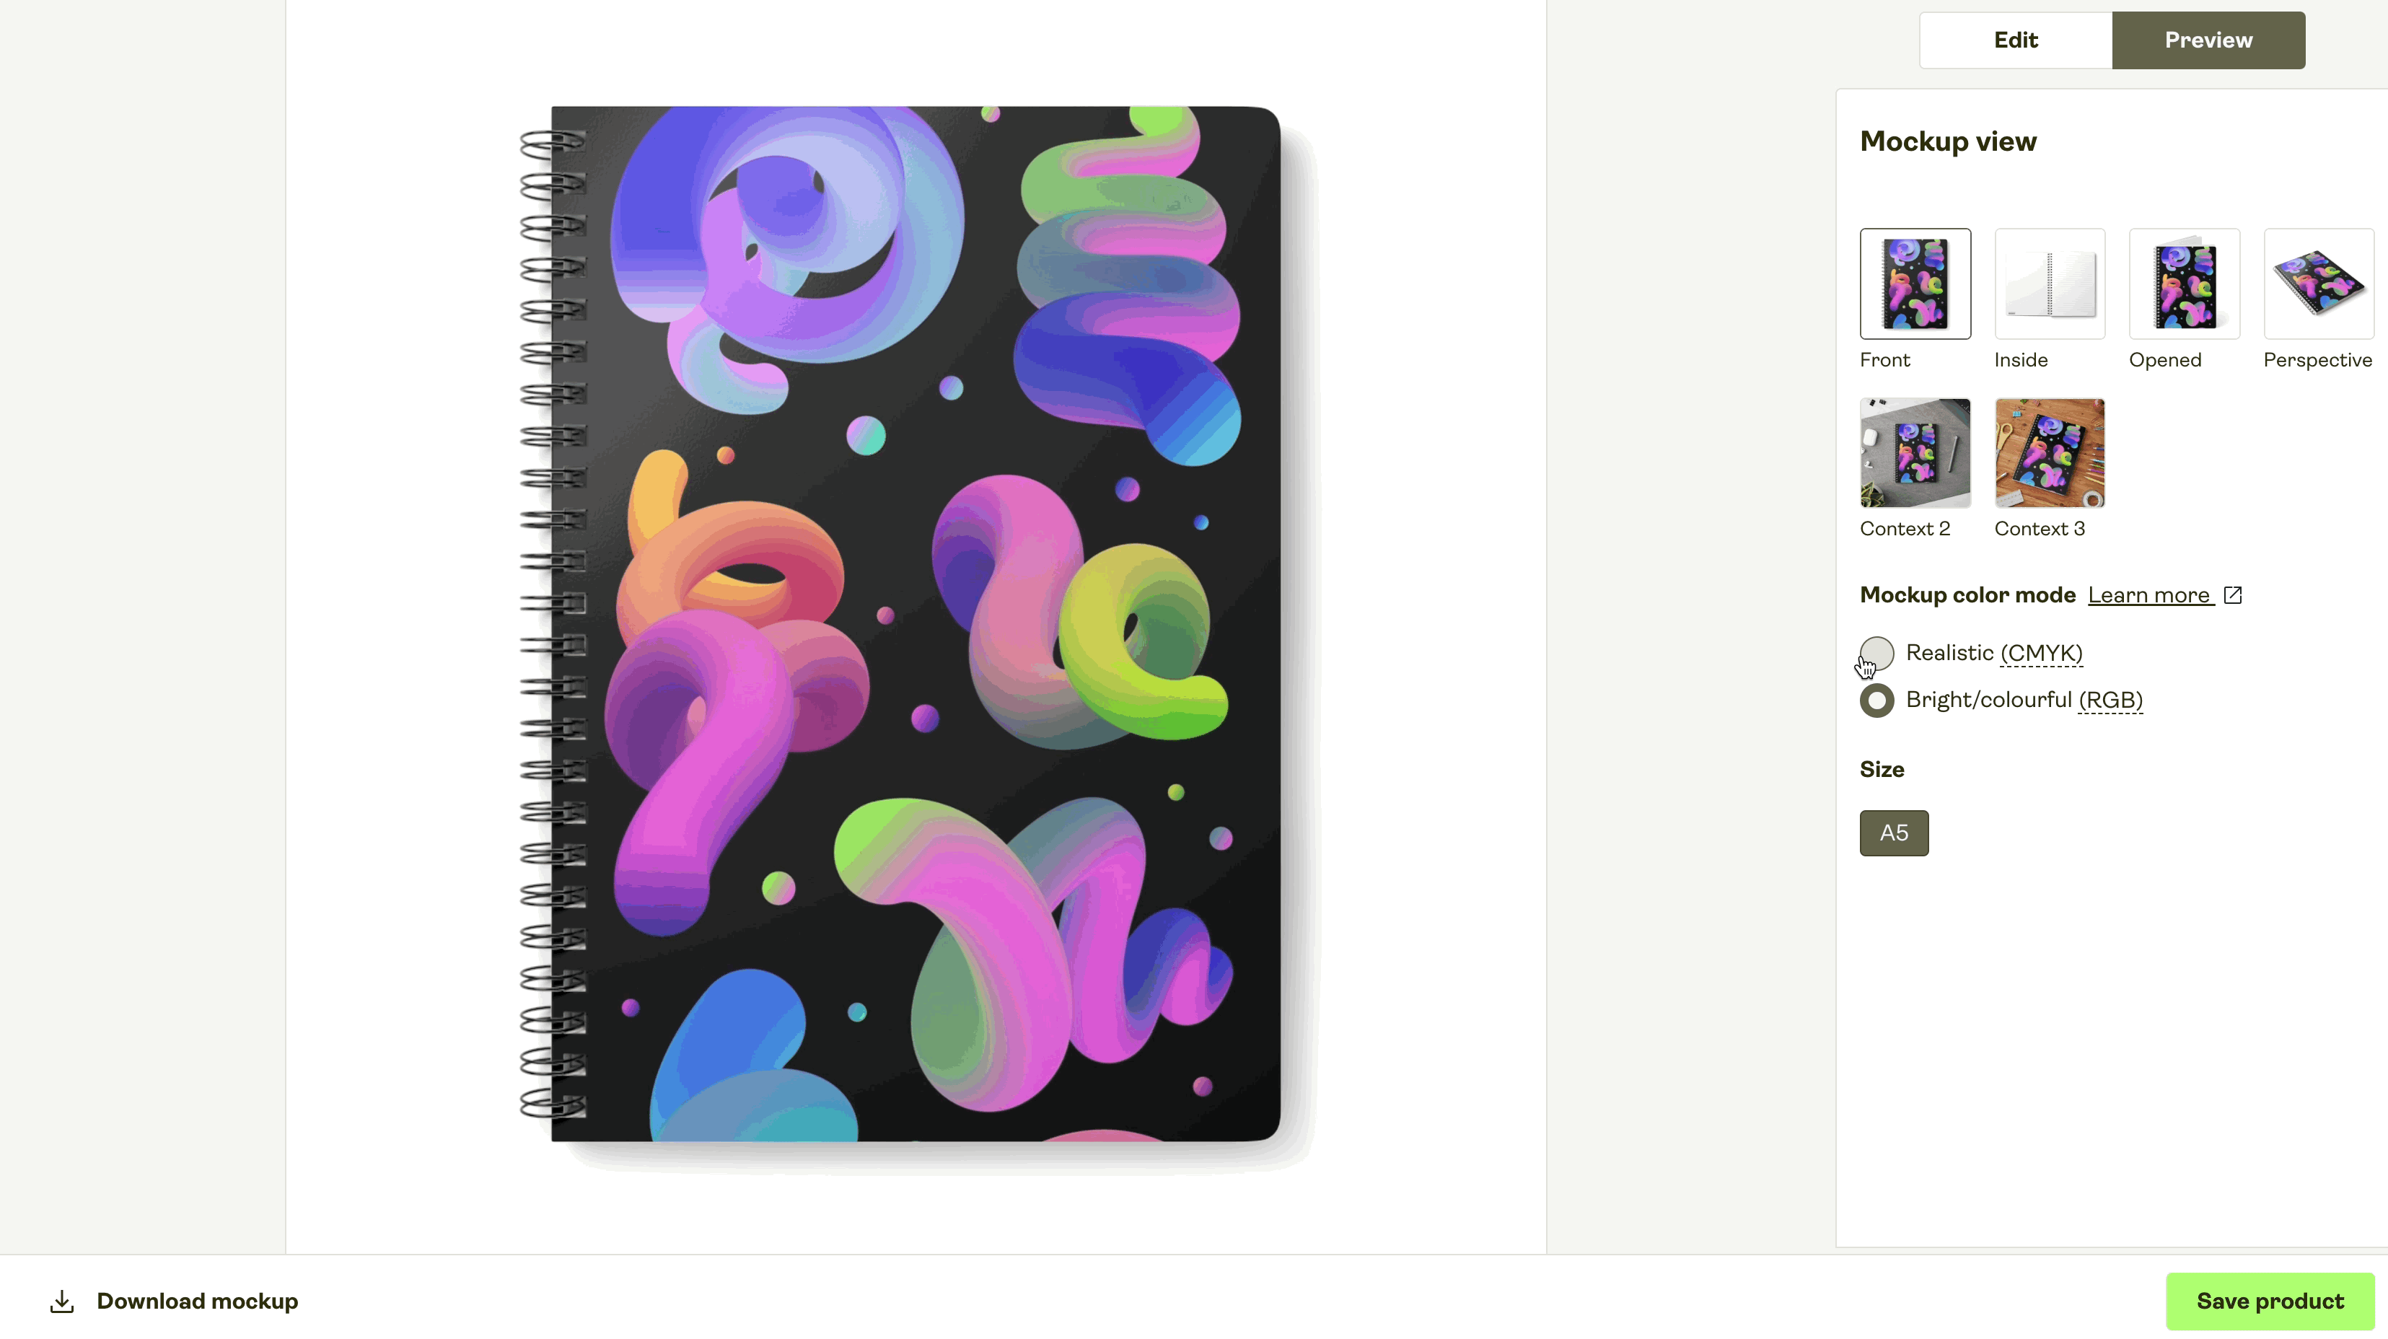Click the Download mockup text
The width and height of the screenshot is (2388, 1339).
tap(198, 1301)
